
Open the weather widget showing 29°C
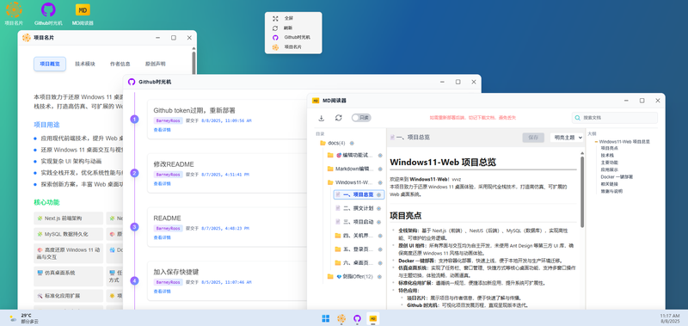[24, 318]
